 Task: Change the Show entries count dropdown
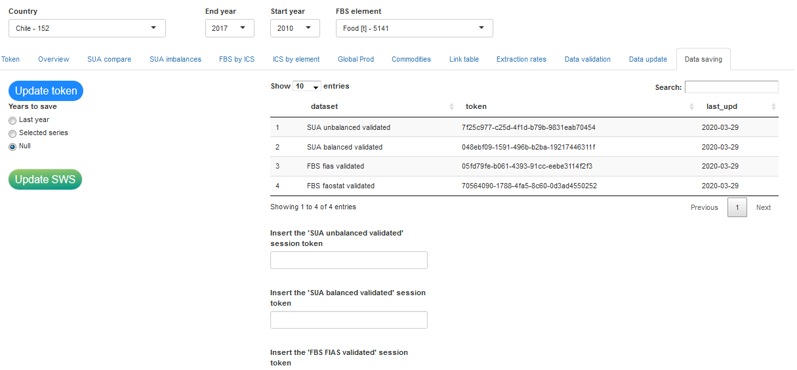pyautogui.click(x=306, y=87)
